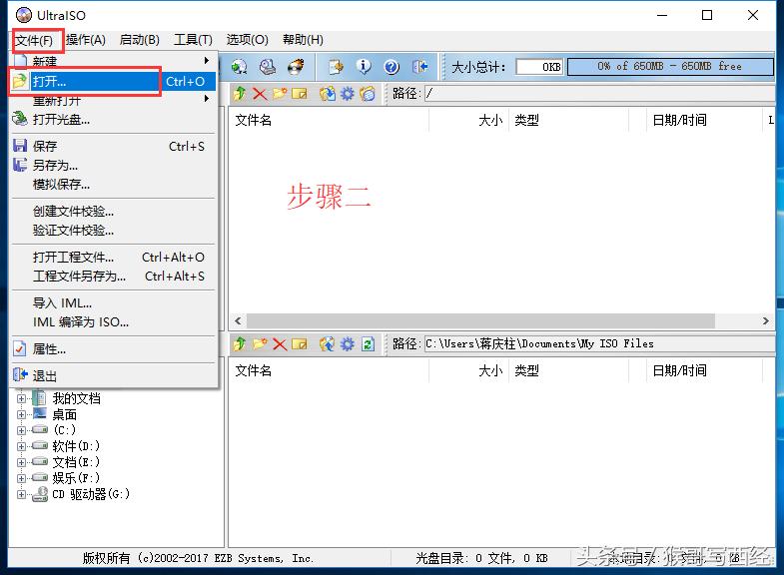This screenshot has width=784, height=575.
Task: Click New Folder icon in upper image toolbar
Action: tap(280, 94)
